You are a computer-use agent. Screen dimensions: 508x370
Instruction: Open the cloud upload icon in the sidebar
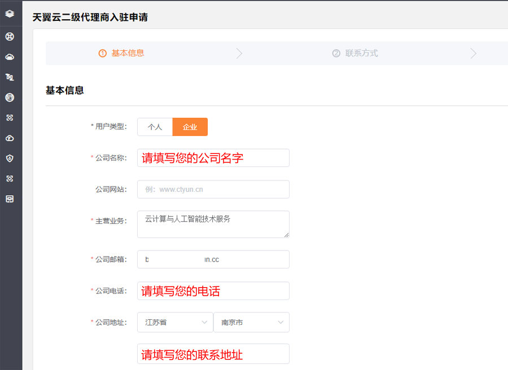point(10,138)
